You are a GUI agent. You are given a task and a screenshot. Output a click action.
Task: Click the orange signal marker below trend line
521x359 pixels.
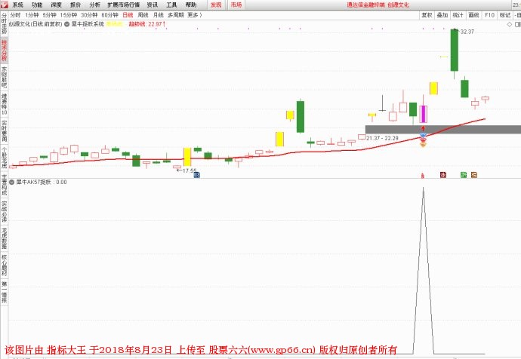coord(423,143)
